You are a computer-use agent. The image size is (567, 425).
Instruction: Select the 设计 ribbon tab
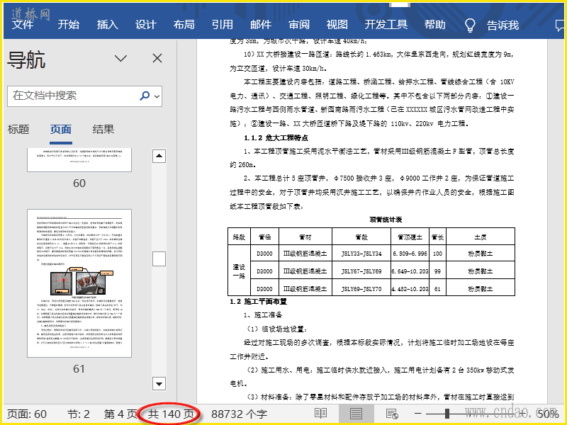(146, 25)
